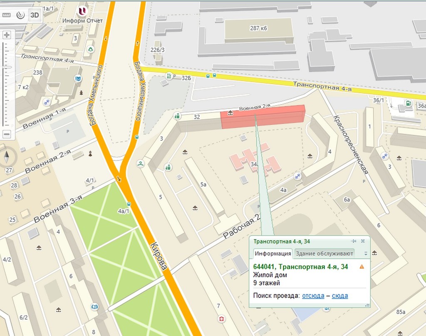Click the theater masks icon
This screenshot has width=426, height=336.
pyautogui.click(x=77, y=79)
